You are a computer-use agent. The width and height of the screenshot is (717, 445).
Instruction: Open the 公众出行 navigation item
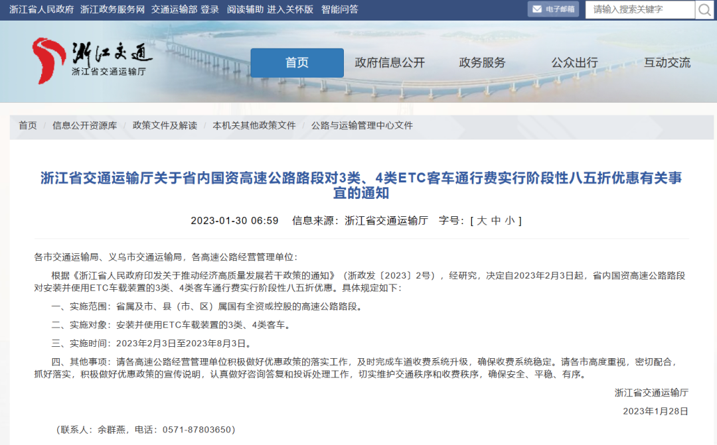[x=574, y=63]
